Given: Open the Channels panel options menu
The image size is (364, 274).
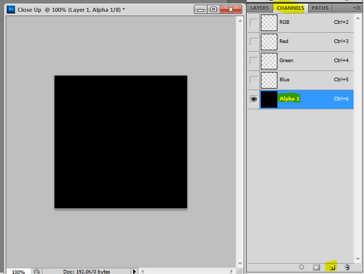Looking at the screenshot, I should [357, 8].
